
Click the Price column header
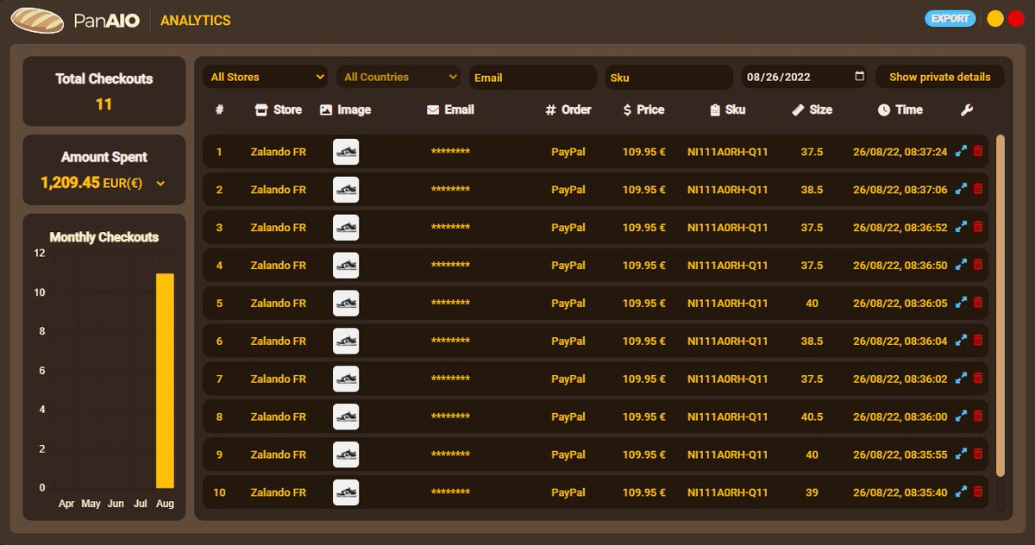tap(643, 110)
